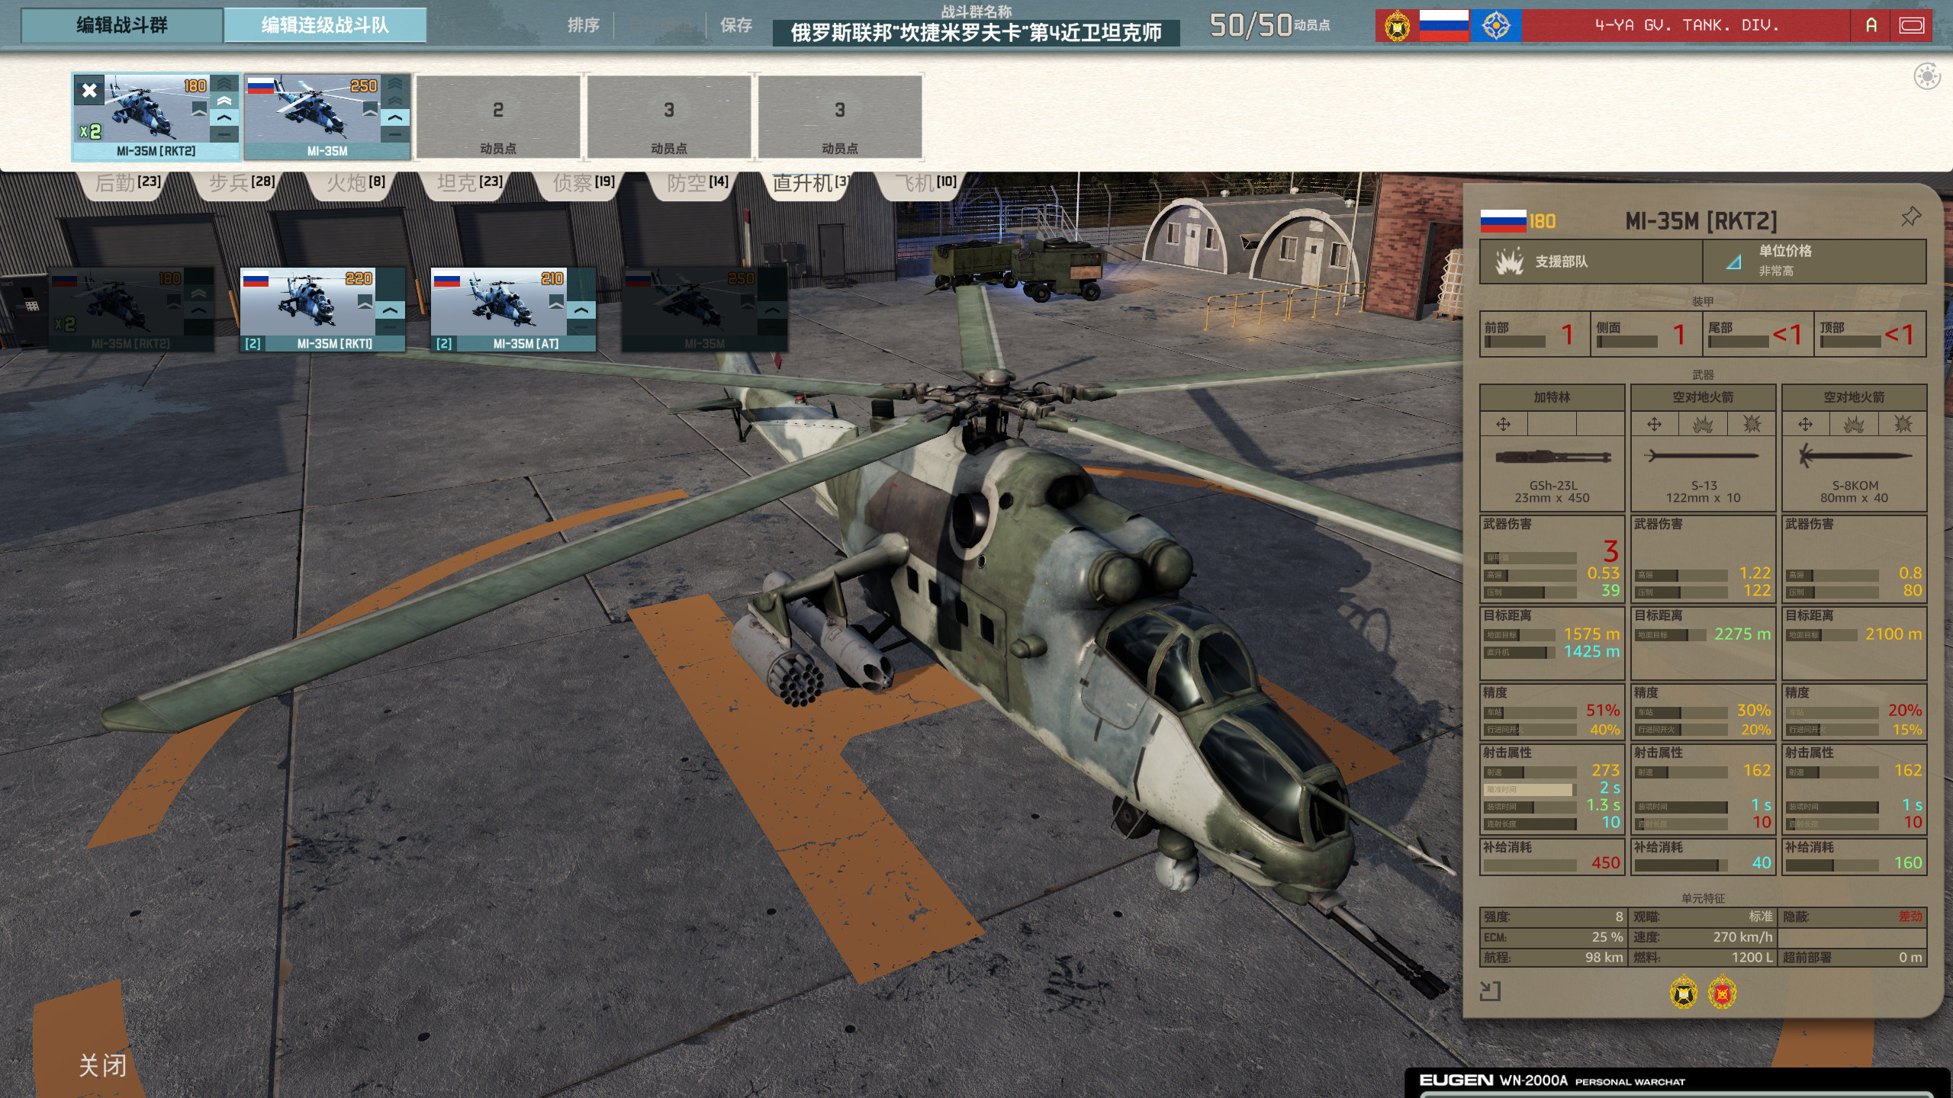Open the EUGEN WN-2000A personal warchat bar
1953x1098 pixels.
(x=1677, y=1082)
